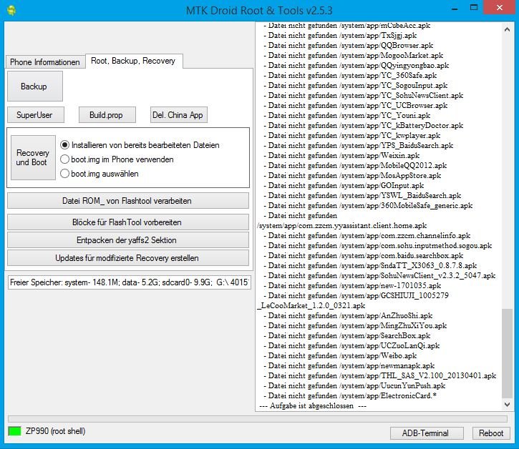The height and width of the screenshot is (449, 519).
Task: Maximize the MTK Droid Root window
Action: [474, 8]
